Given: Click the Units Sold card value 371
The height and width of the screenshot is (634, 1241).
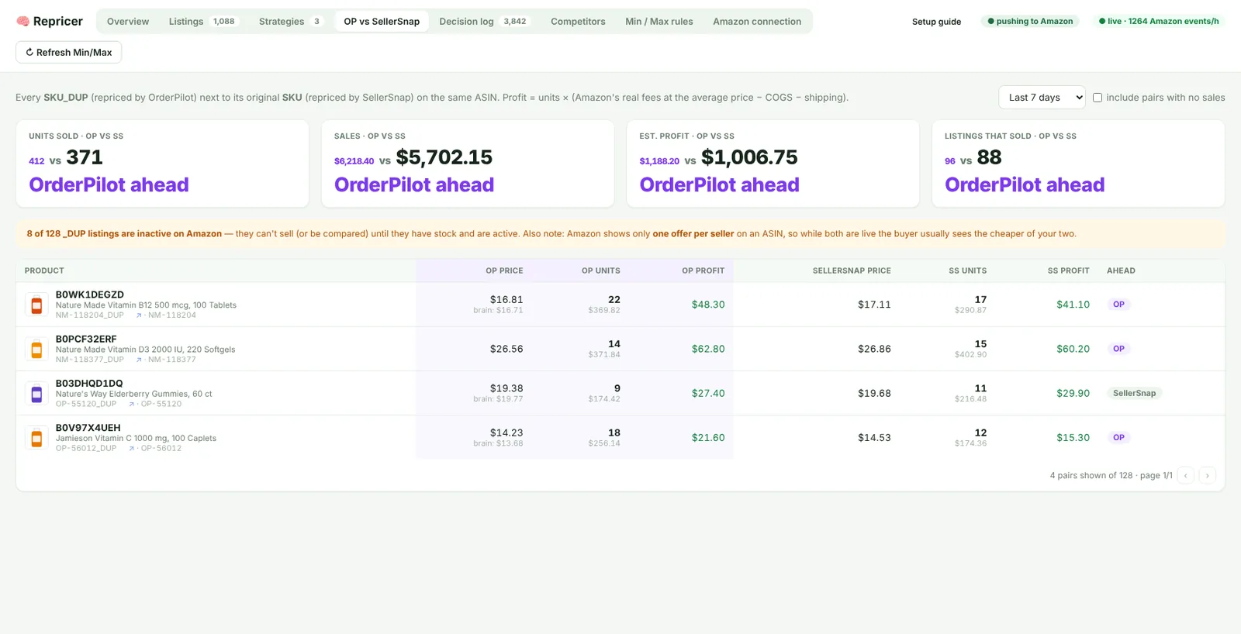Looking at the screenshot, I should pos(85,157).
